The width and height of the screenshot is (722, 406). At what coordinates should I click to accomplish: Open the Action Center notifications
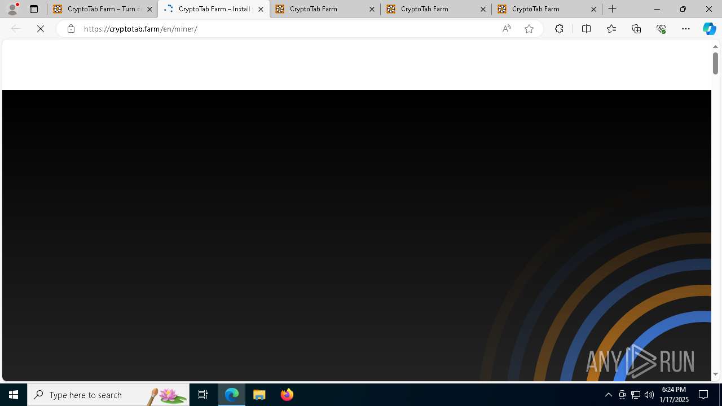(x=704, y=395)
